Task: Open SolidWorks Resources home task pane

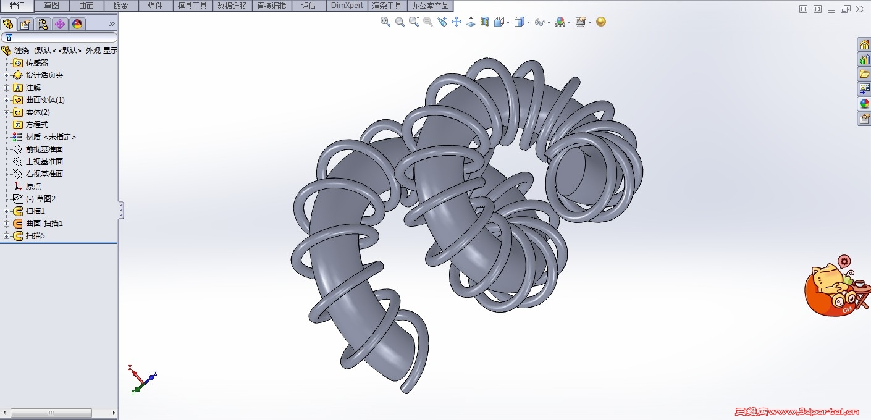Action: click(x=864, y=44)
